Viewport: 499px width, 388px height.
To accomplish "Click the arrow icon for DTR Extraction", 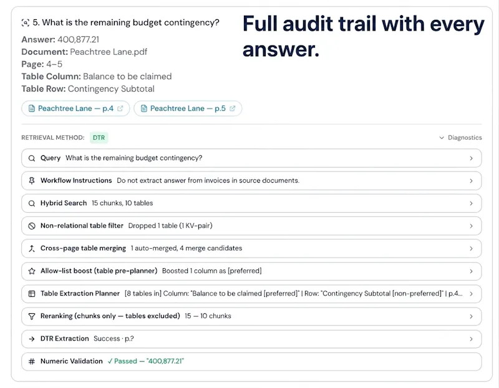I will tap(32, 339).
